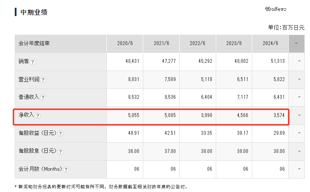Click the 中期业绩 section title

(34, 12)
